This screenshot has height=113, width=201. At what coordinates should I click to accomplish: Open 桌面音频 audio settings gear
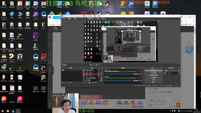140,81
